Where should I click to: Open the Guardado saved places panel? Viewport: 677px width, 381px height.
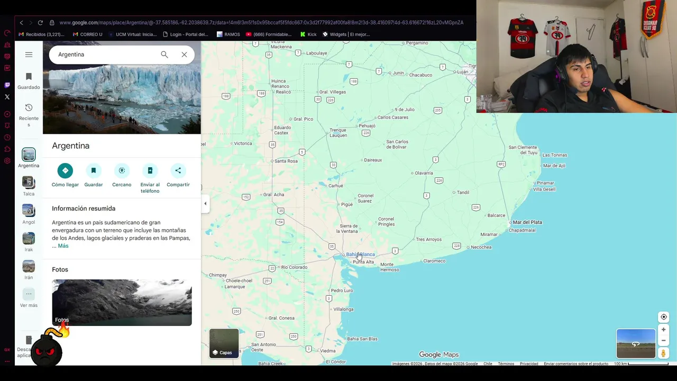pyautogui.click(x=29, y=81)
